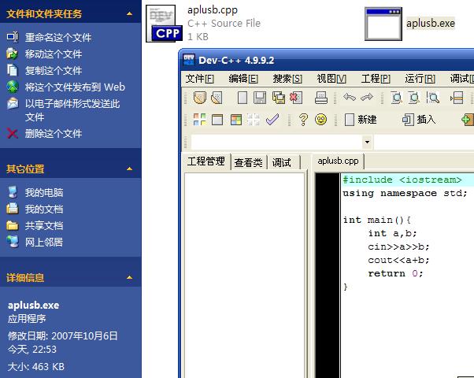Click 复制这个文件 link
Viewport: 474px width, 378px height.
pos(54,70)
